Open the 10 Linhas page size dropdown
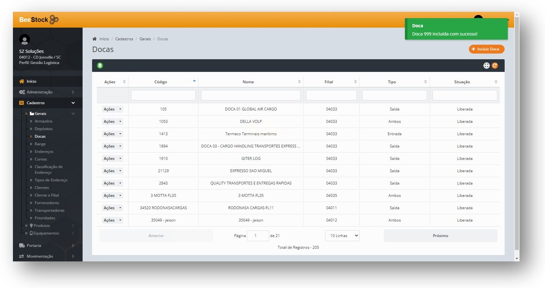The width and height of the screenshot is (545, 288). (x=342, y=236)
